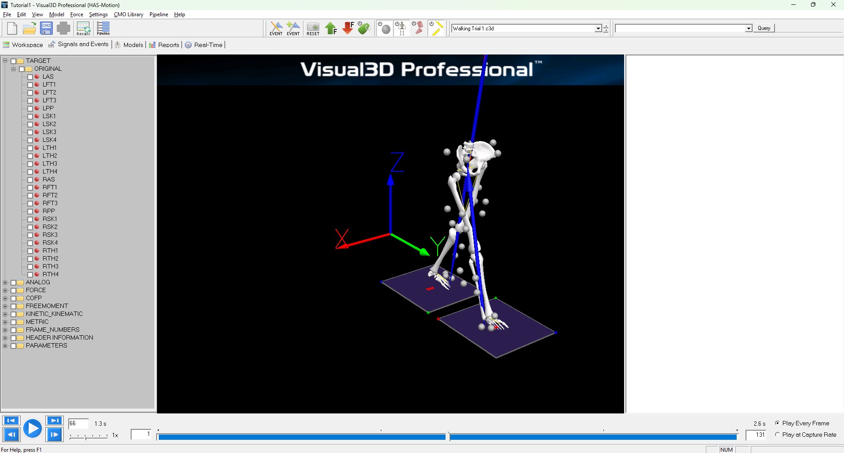Open the Model menu
This screenshot has height=453, width=844.
click(x=57, y=14)
